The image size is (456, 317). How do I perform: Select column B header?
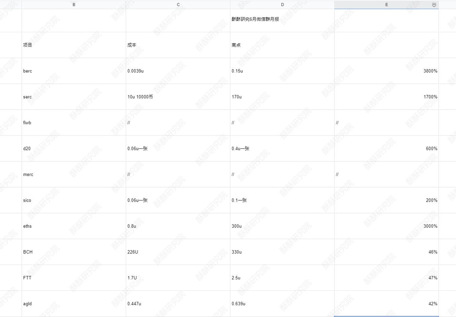point(74,5)
